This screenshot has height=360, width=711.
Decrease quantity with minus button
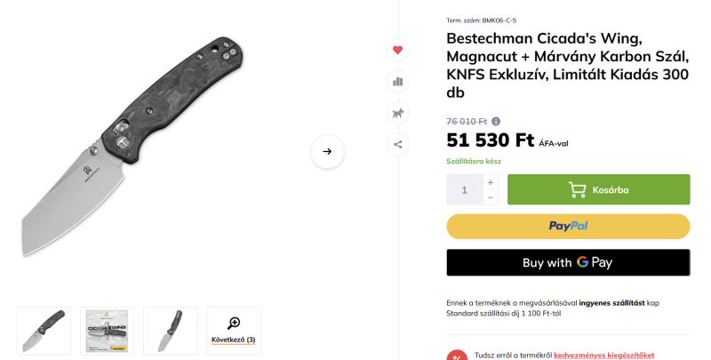(491, 197)
